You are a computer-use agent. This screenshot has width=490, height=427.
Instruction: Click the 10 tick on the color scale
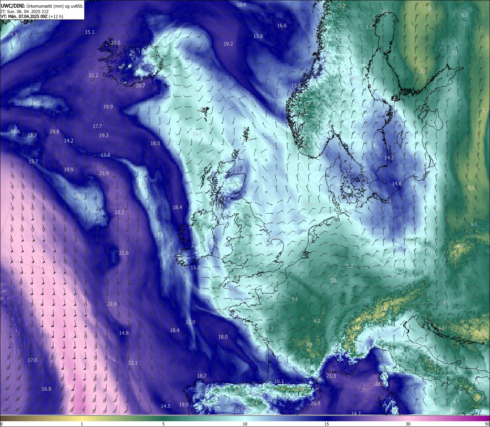(x=245, y=424)
